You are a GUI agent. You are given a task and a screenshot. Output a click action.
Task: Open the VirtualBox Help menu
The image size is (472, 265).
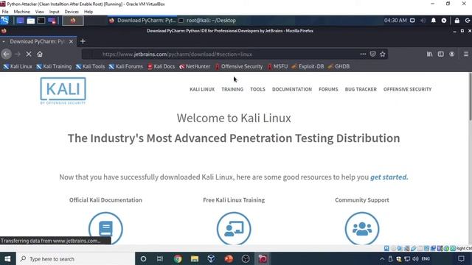point(88,12)
